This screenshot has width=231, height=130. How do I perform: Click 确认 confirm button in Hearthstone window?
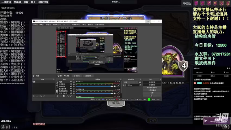pos(116,103)
